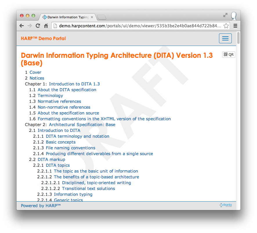Screen dimensions: 257x233
Task: Open DITA topics section
Action: [58, 165]
